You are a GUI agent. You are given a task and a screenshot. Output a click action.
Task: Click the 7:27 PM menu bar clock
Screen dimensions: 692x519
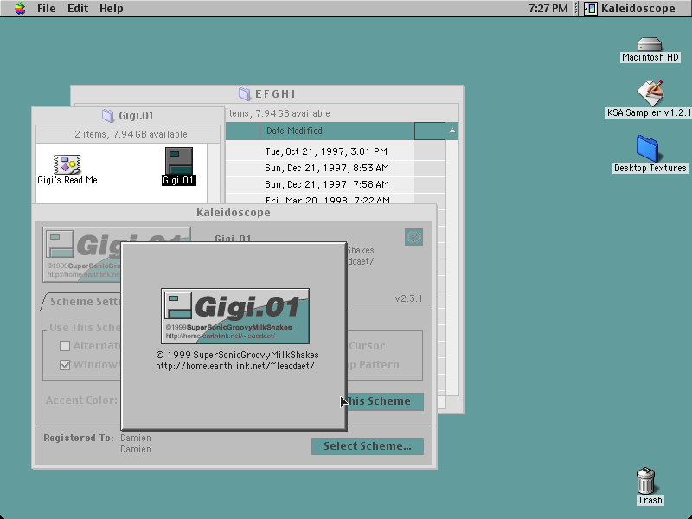coord(548,9)
